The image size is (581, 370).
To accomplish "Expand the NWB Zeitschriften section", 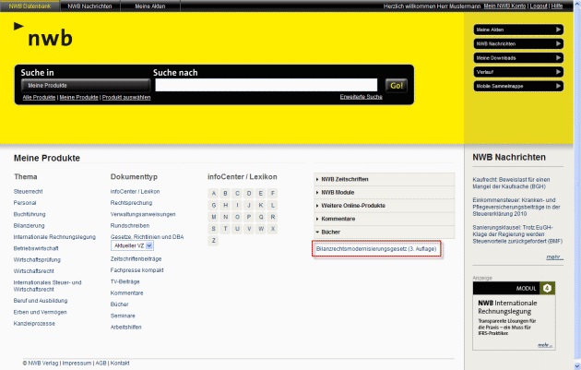I will tap(384, 178).
